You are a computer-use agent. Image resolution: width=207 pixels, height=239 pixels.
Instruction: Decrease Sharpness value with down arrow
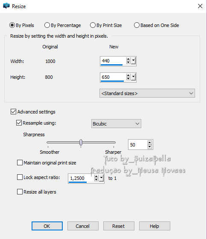coord(149,146)
